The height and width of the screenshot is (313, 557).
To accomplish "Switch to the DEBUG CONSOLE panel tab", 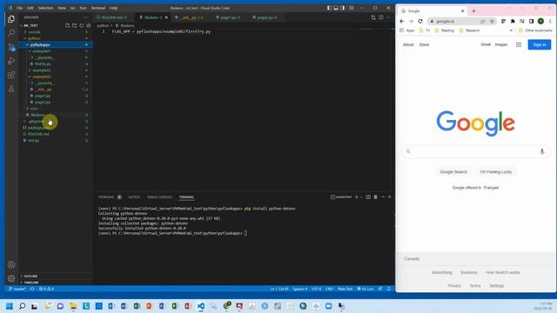I will [x=159, y=197].
